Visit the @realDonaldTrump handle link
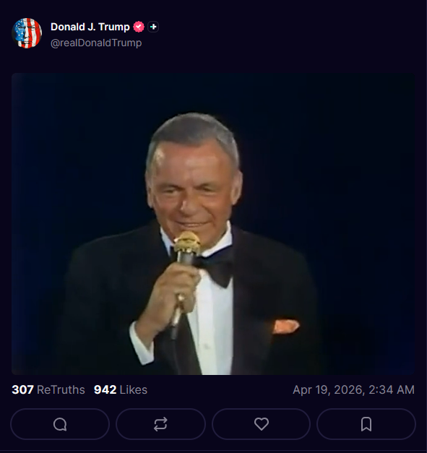 point(96,43)
